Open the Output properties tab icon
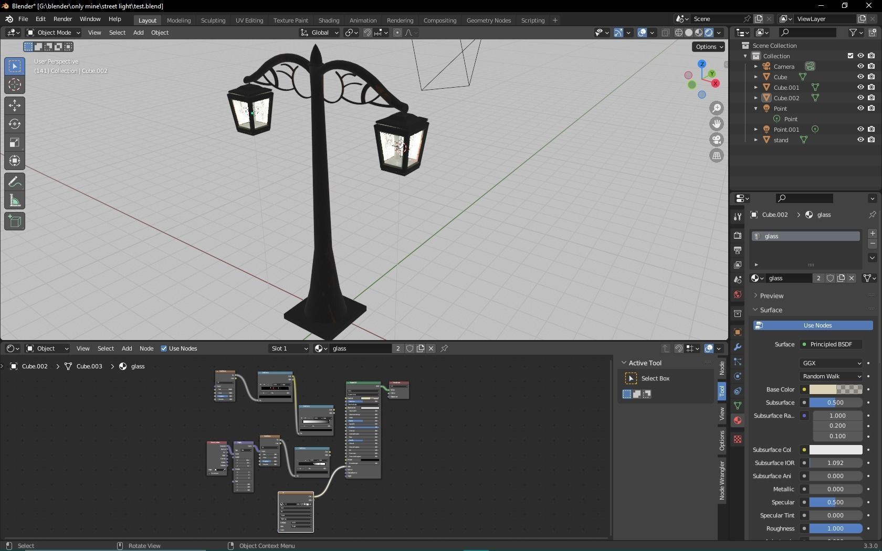 point(738,250)
